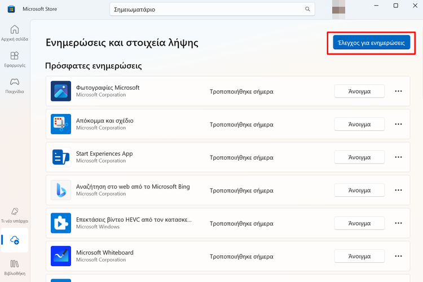Select Επεκτάσεις βίντεο HEVC app name
423x282 pixels.
coord(134,219)
